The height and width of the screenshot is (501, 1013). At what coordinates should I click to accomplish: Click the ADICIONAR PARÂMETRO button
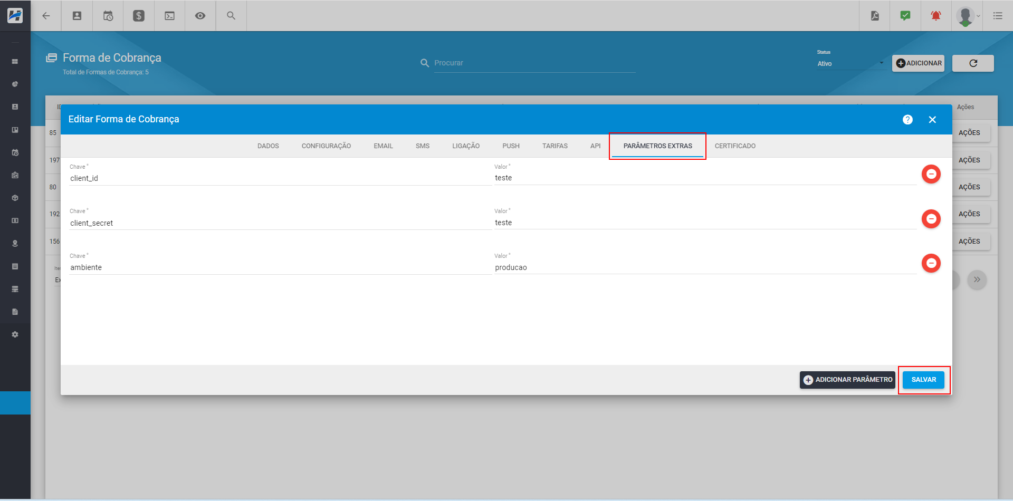click(847, 380)
